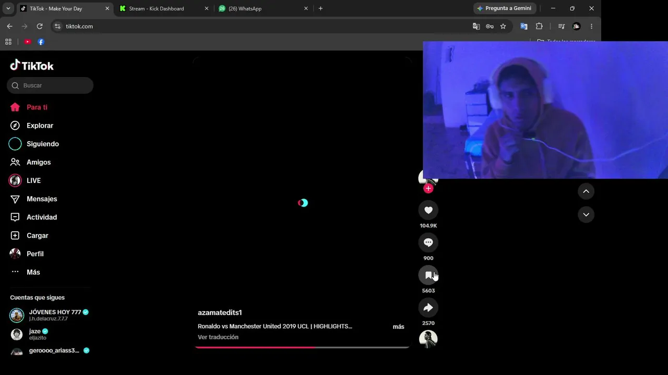The width and height of the screenshot is (668, 375).
Task: Follow the creator with the red plus badge
Action: (428, 188)
